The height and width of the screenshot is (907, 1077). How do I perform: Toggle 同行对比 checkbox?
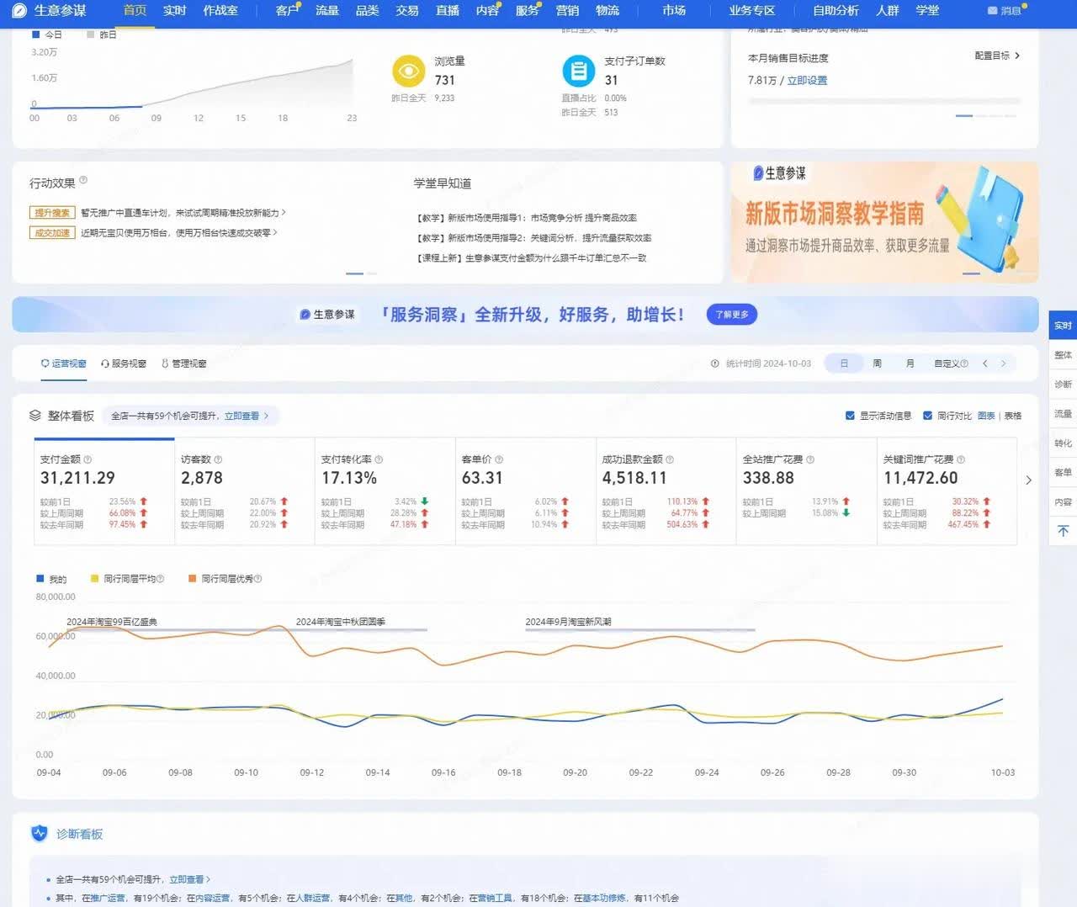tap(928, 416)
